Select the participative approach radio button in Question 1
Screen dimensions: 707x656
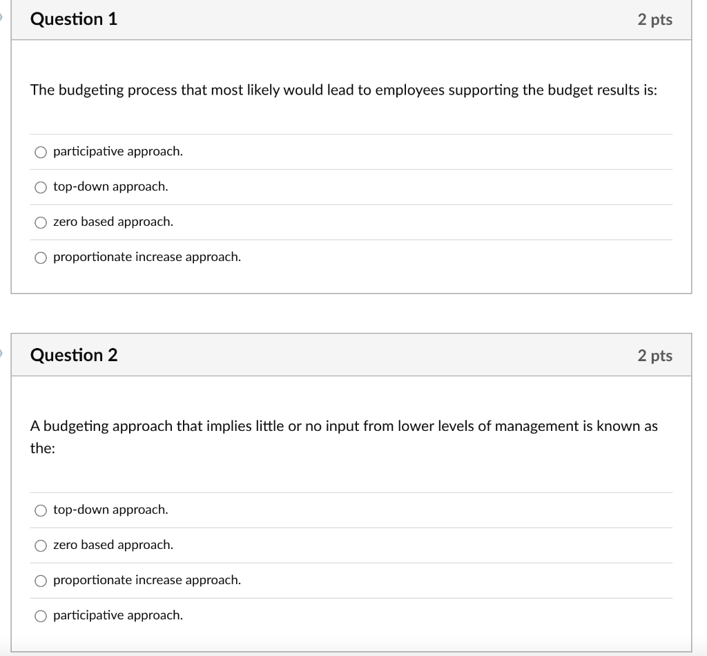40,151
